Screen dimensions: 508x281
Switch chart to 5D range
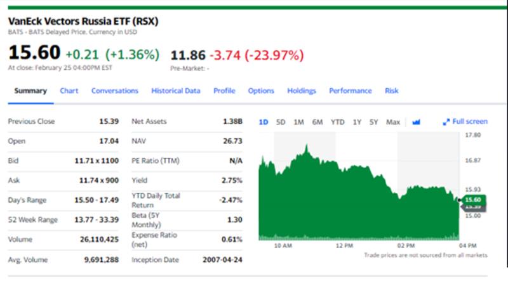click(281, 122)
